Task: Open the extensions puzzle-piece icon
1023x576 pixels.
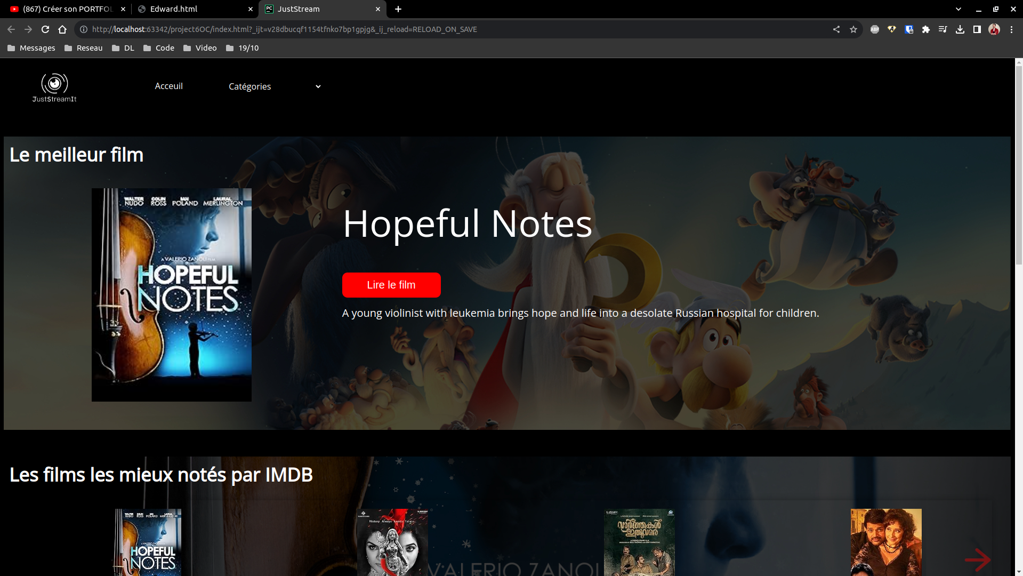Action: coord(926,29)
